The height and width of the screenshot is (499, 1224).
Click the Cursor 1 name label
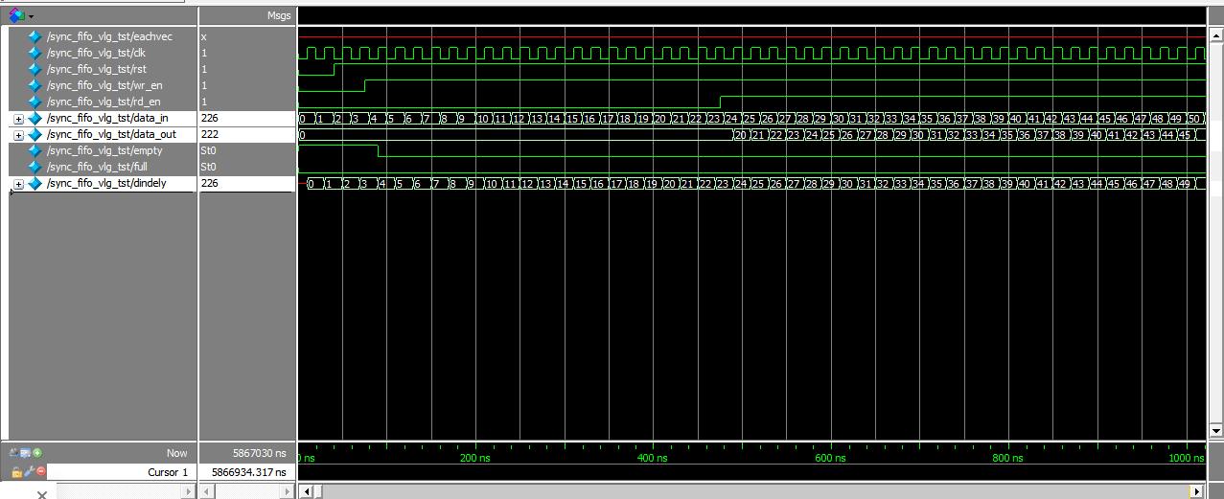click(169, 472)
